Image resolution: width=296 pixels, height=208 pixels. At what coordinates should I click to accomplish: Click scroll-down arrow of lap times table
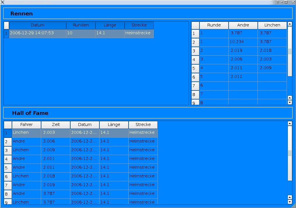click(x=290, y=102)
